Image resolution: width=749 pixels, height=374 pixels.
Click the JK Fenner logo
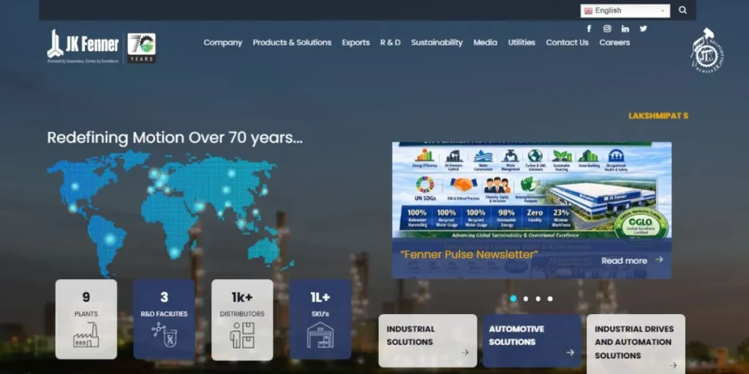[83, 47]
